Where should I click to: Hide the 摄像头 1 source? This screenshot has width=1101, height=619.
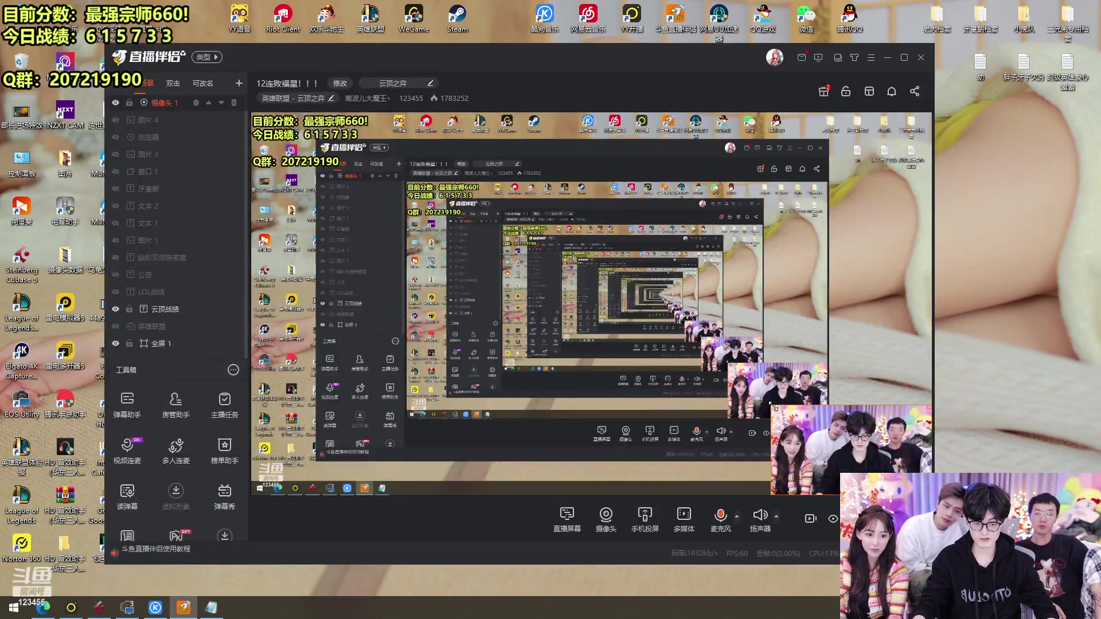tap(115, 103)
